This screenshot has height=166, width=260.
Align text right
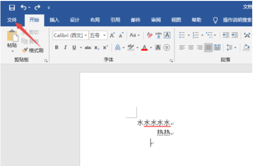click(x=200, y=48)
